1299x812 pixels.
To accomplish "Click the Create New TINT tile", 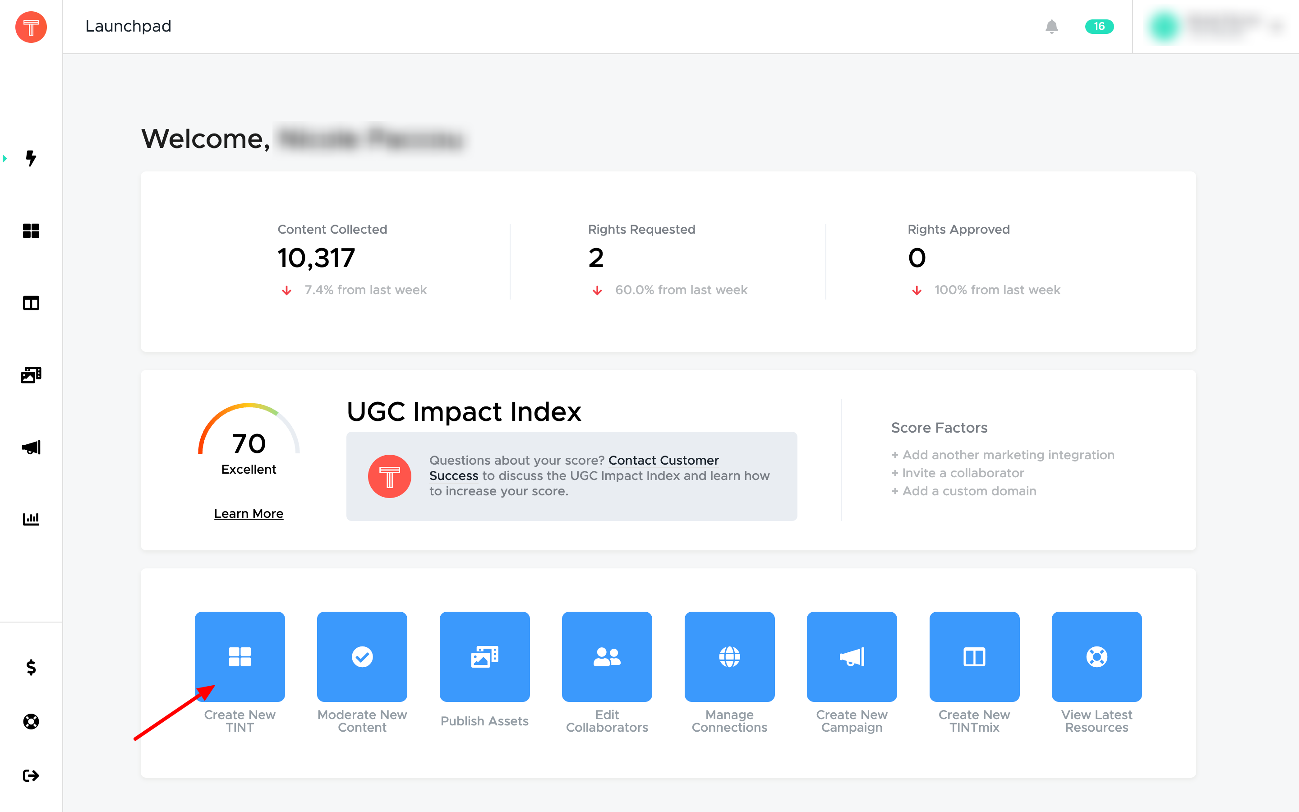I will [x=240, y=656].
